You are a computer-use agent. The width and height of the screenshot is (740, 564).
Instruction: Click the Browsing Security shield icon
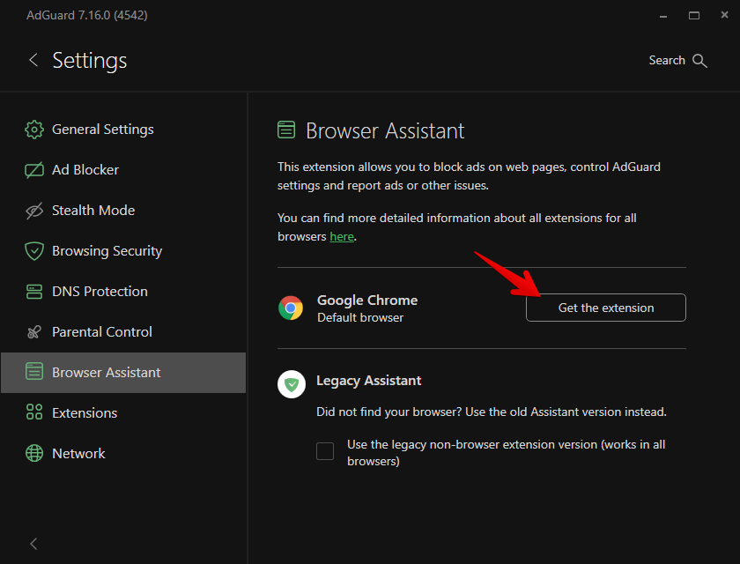pos(34,251)
